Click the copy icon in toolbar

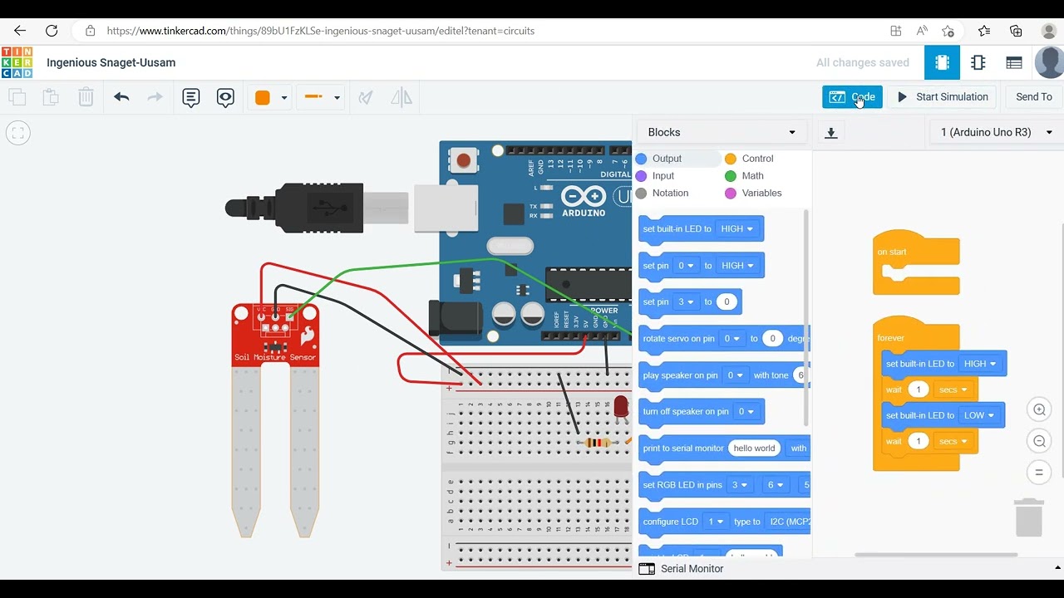[x=17, y=97]
